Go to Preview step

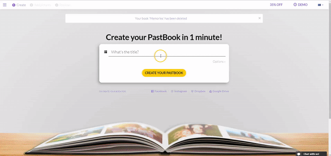[x=63, y=5]
